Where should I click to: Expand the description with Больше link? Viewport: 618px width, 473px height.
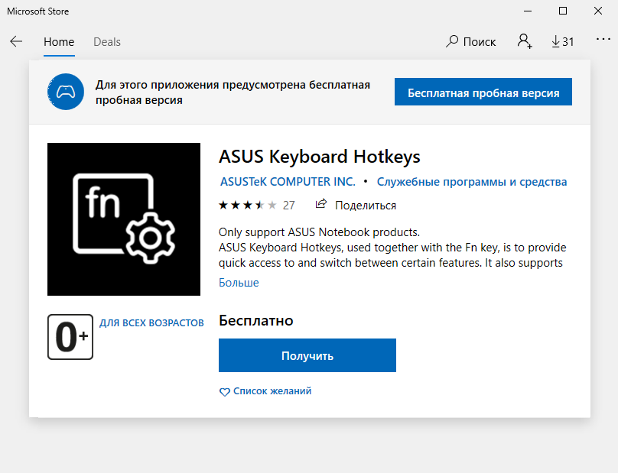coord(239,283)
